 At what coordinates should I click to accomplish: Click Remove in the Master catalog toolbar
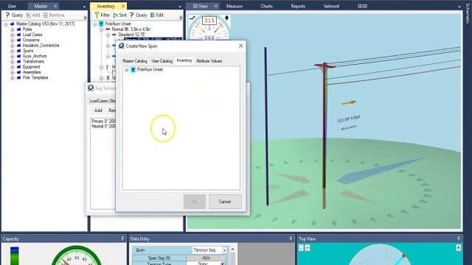(x=54, y=15)
